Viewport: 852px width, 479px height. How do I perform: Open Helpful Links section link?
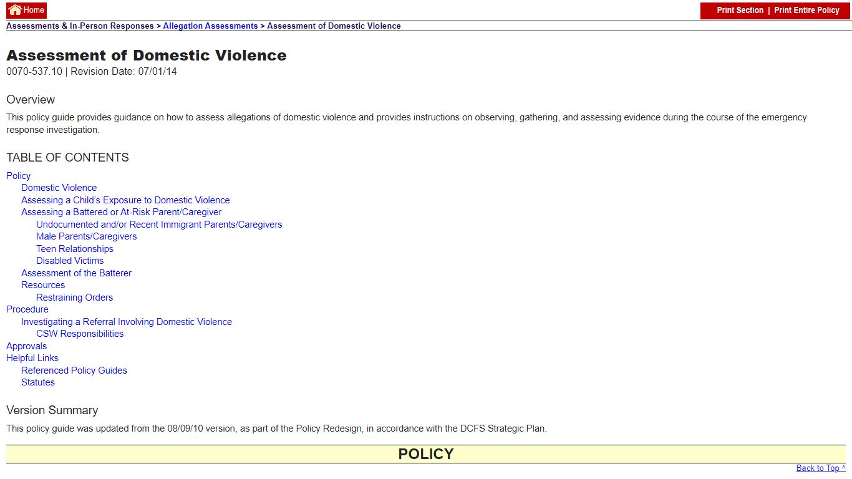pyautogui.click(x=32, y=358)
